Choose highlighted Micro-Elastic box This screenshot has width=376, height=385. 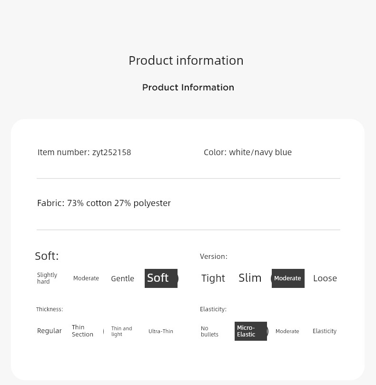(x=251, y=331)
